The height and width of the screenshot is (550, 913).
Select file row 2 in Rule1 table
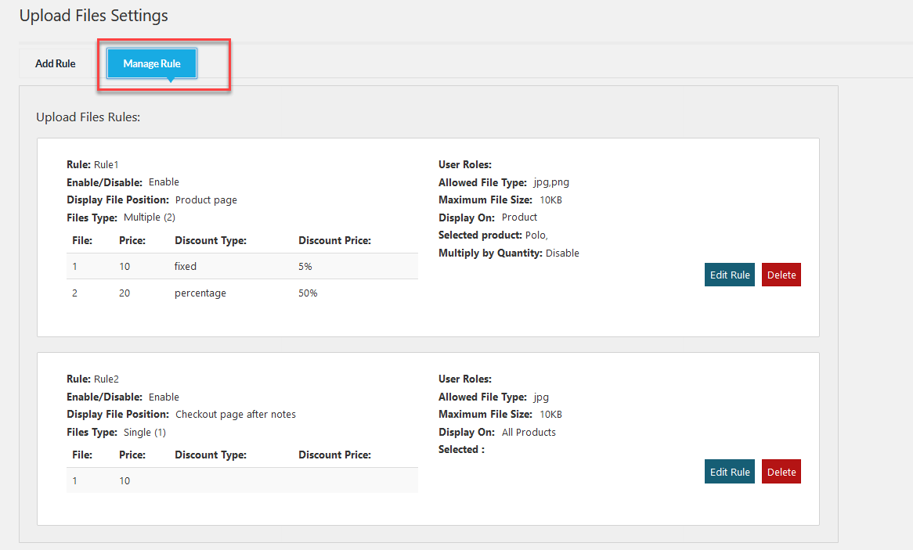[74, 293]
